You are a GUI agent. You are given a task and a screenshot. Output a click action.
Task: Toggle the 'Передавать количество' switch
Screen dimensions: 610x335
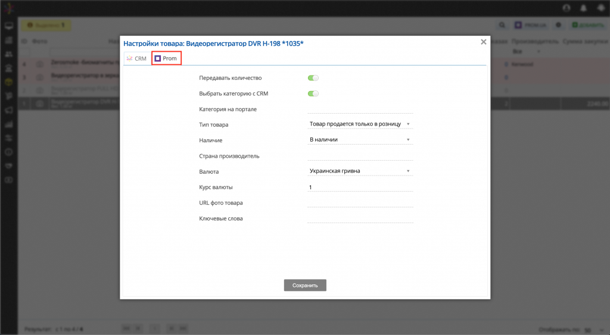click(313, 78)
